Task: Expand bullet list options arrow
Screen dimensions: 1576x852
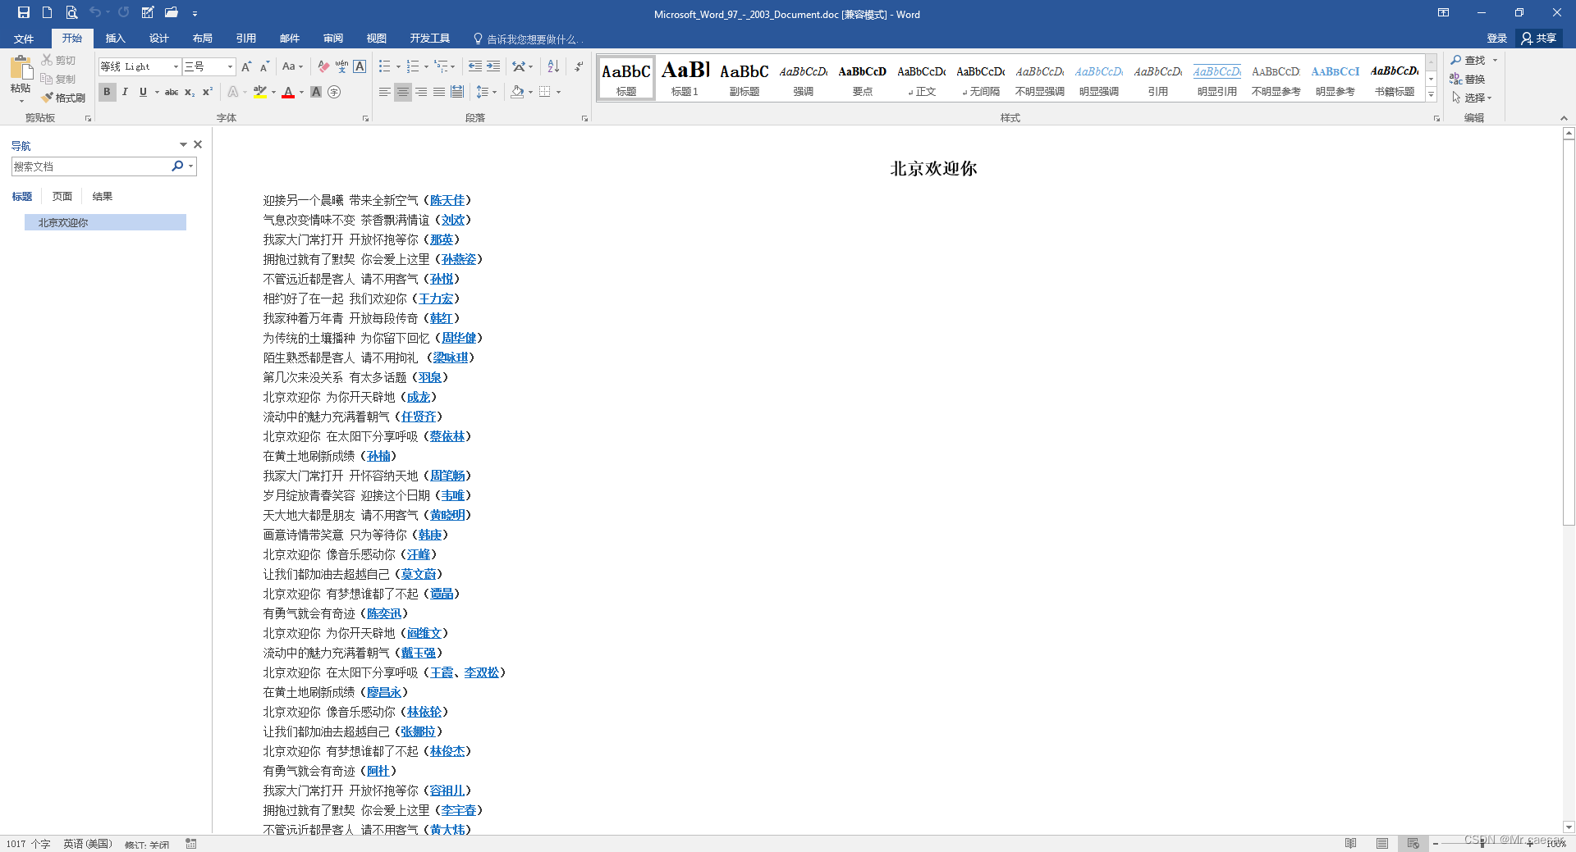Action: pyautogui.click(x=399, y=66)
